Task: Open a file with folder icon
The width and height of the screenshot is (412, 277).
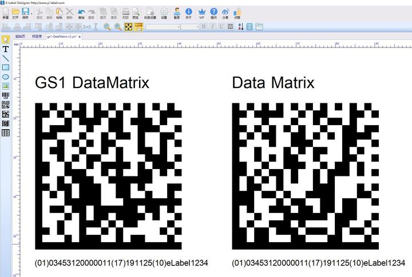Action: [15, 13]
